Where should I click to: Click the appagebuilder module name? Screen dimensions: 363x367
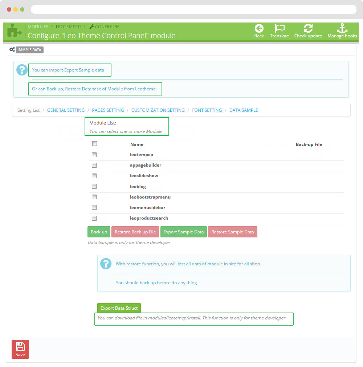146,165
